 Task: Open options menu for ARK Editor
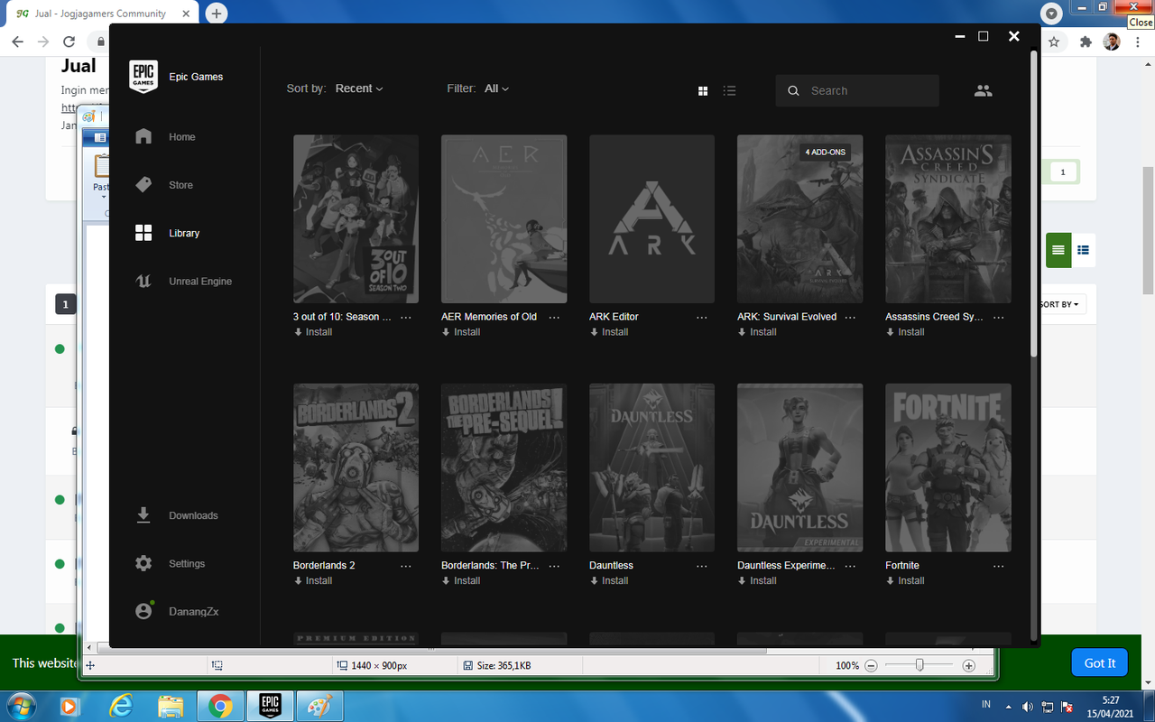click(x=702, y=318)
